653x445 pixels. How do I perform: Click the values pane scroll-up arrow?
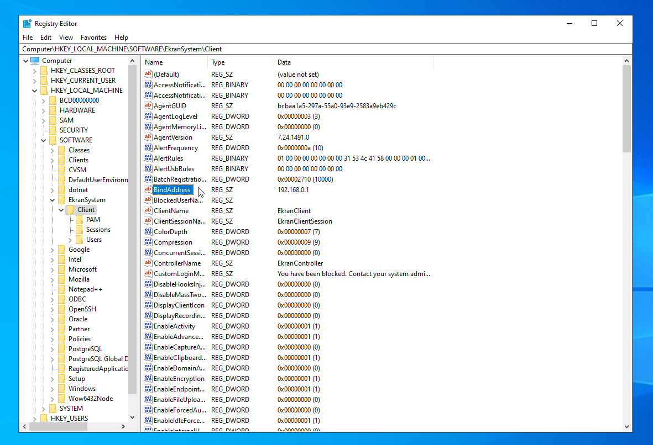point(627,61)
